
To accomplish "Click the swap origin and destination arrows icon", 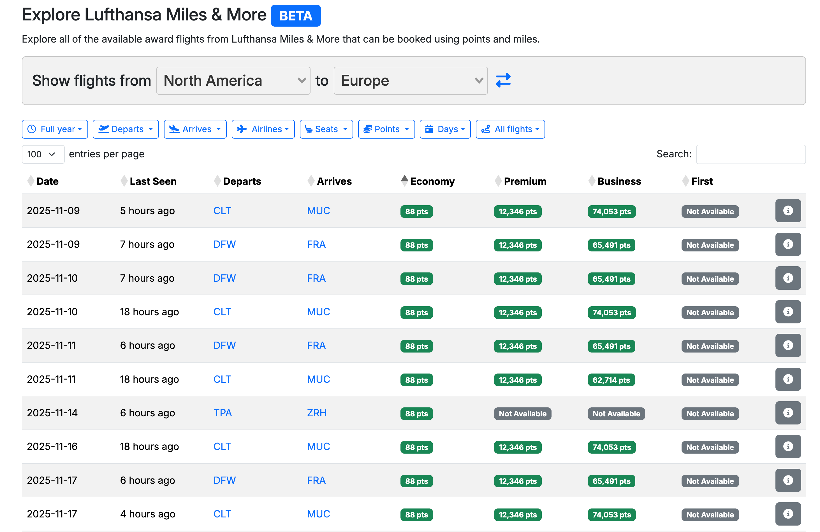I will [503, 80].
